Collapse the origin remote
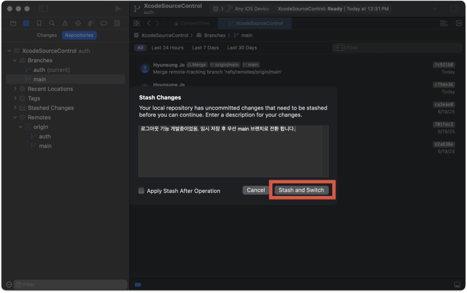 coord(21,127)
